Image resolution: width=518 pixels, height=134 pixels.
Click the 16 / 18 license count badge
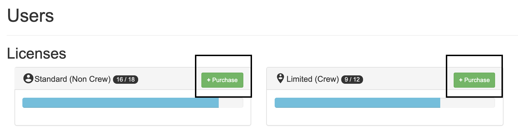point(126,80)
